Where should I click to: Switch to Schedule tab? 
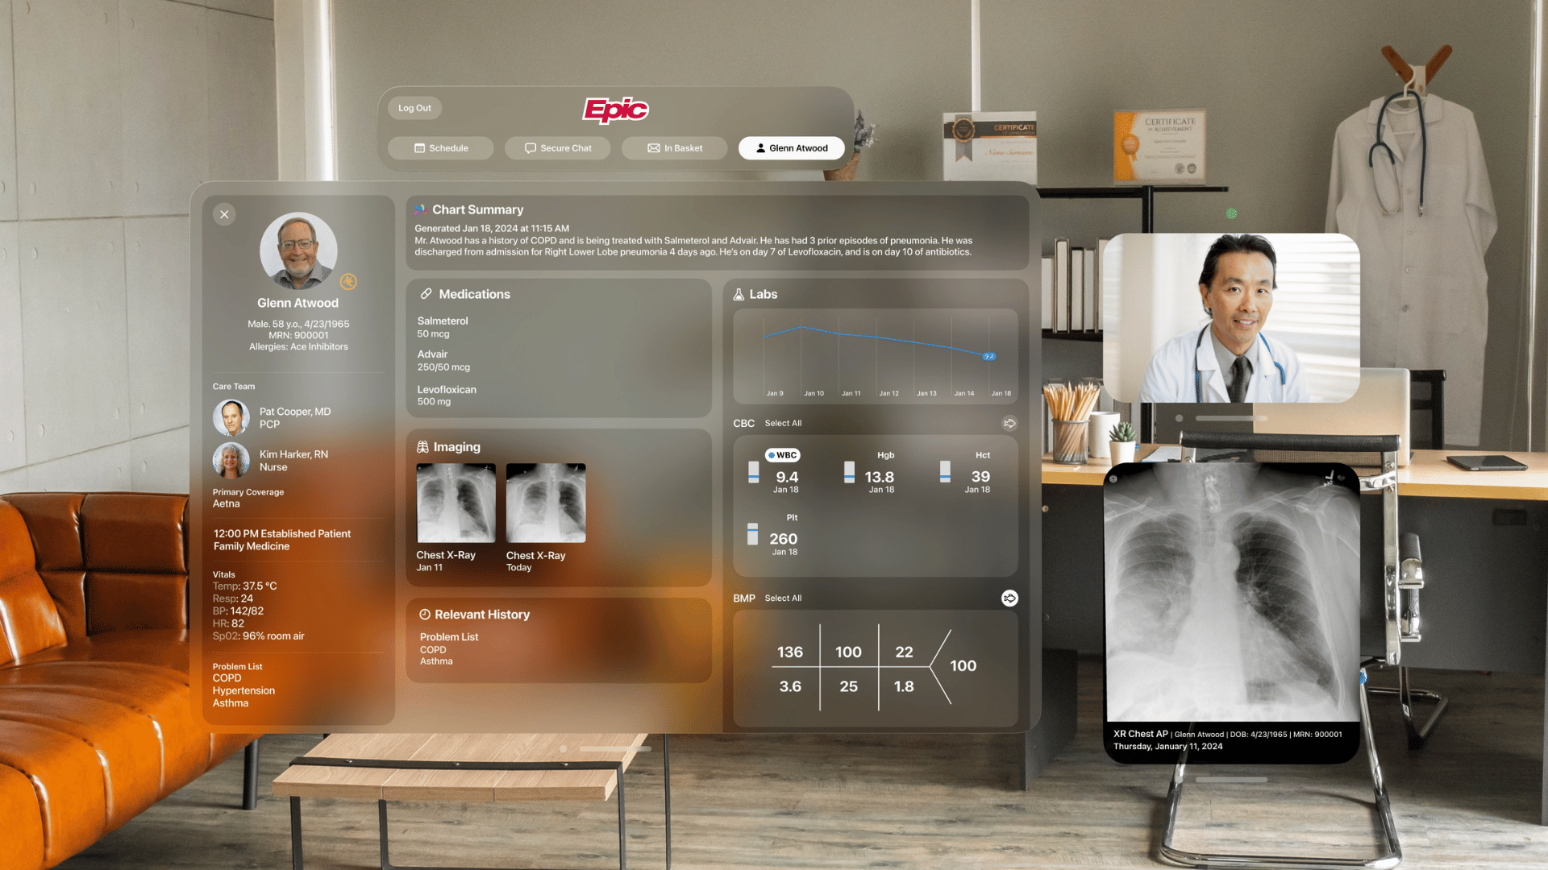(x=441, y=147)
